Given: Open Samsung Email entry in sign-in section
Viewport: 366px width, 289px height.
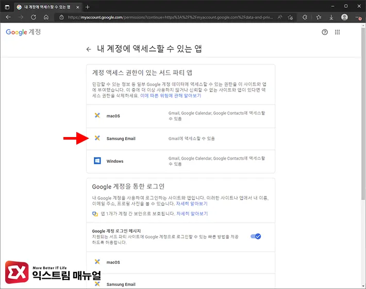Looking at the screenshot, I should click(180, 282).
